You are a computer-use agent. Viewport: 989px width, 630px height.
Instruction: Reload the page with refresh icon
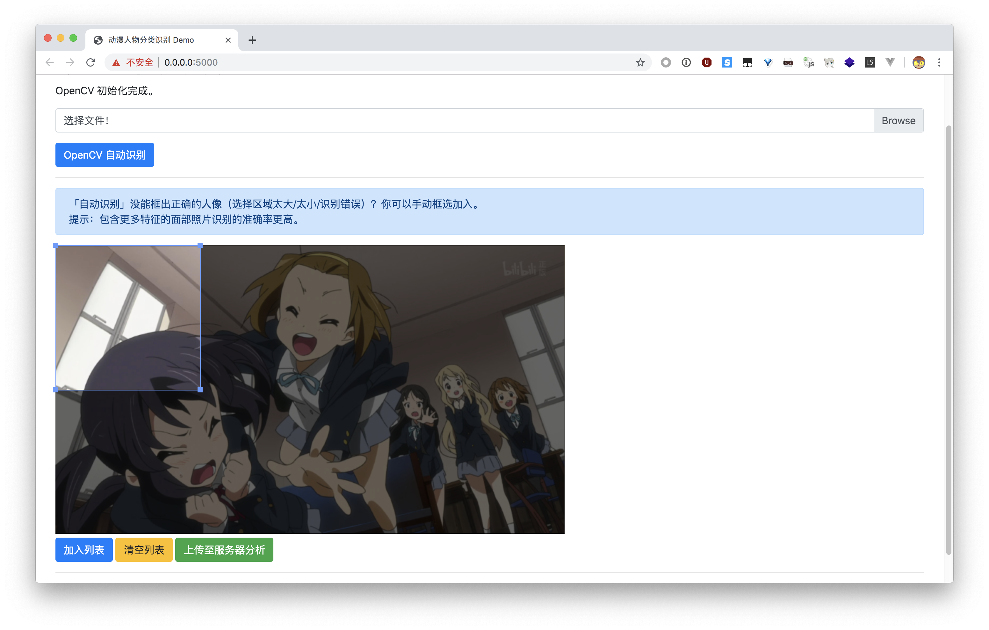[91, 62]
